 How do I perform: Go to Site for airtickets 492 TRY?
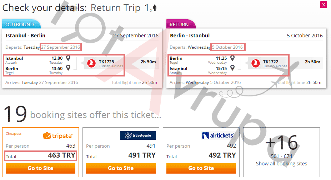pyautogui.click(x=201, y=168)
